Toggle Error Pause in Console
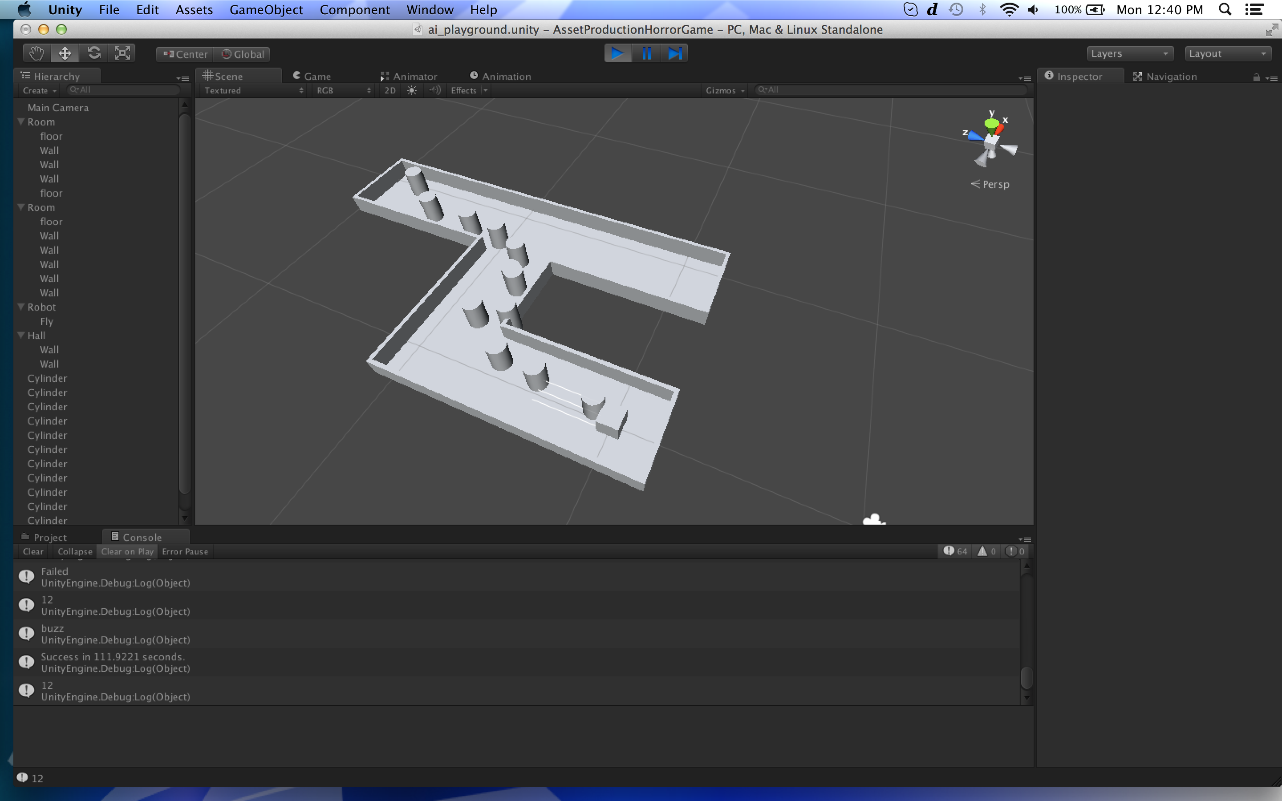The width and height of the screenshot is (1282, 801). tap(185, 551)
